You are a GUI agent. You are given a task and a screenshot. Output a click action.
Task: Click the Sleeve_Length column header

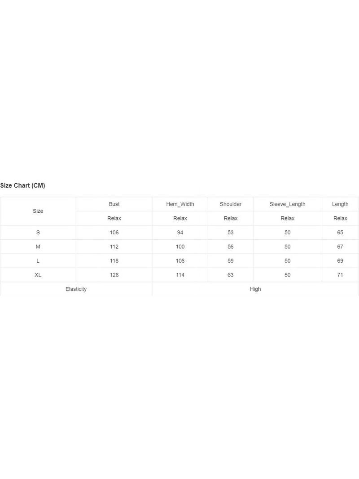[x=288, y=204]
